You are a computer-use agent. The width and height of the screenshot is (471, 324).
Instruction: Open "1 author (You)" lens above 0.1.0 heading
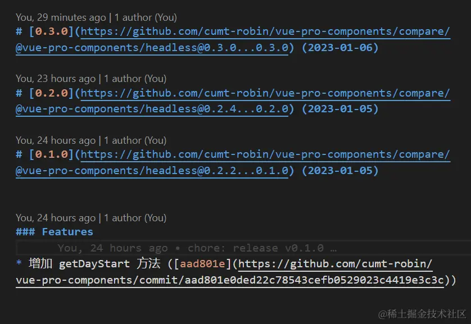(135, 140)
